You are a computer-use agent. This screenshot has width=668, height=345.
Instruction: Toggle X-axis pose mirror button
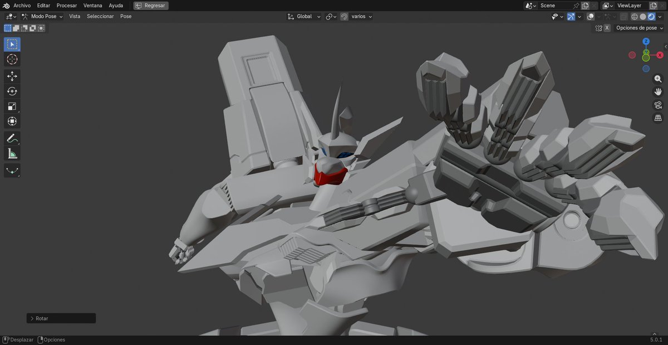pos(607,28)
